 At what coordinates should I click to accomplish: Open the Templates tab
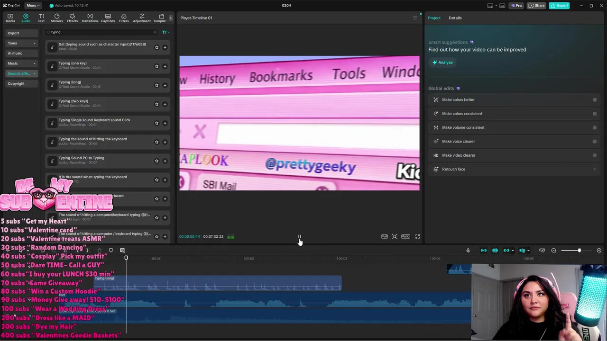pyautogui.click(x=160, y=18)
